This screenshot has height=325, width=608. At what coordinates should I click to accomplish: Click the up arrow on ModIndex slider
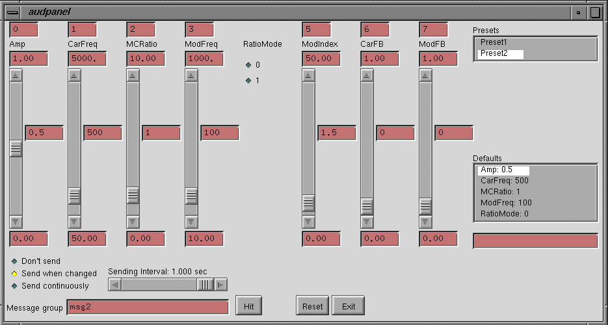(x=308, y=75)
